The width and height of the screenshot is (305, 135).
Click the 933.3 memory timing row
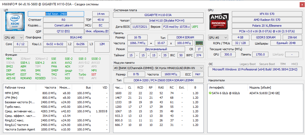[158, 116]
